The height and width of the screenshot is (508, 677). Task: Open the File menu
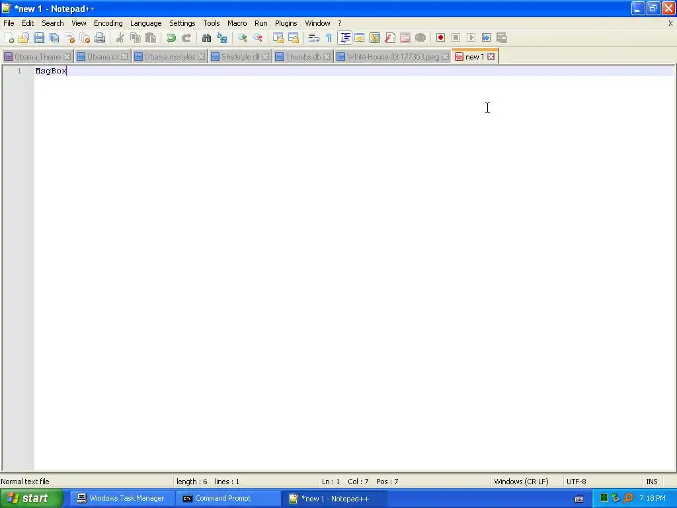click(9, 23)
